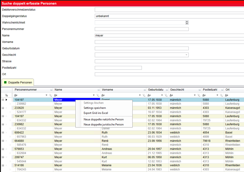
Task: Clear the Name column filter
Action: click(x=98, y=95)
